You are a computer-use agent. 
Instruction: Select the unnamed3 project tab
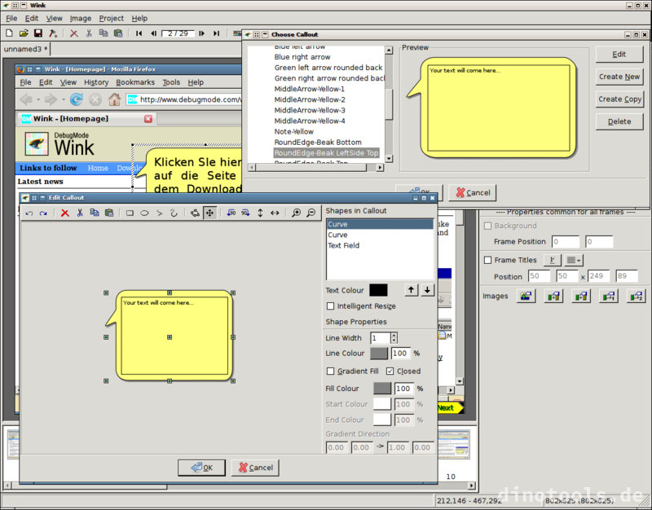(x=26, y=49)
